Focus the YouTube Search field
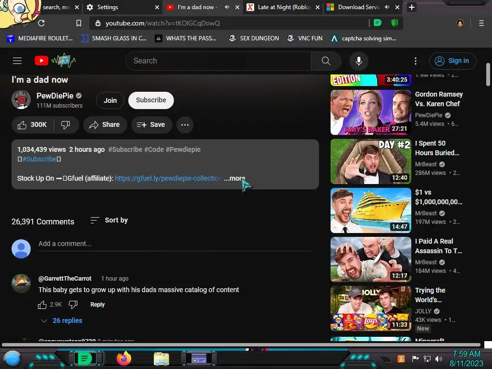The height and width of the screenshot is (369, 492). tap(219, 61)
